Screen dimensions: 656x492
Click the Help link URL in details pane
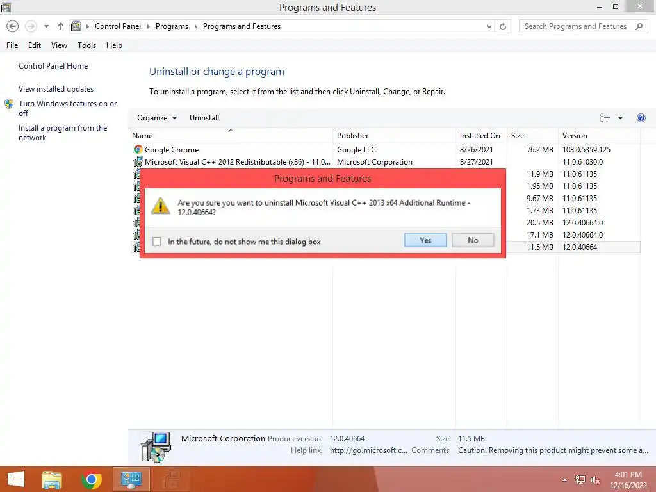pos(368,450)
